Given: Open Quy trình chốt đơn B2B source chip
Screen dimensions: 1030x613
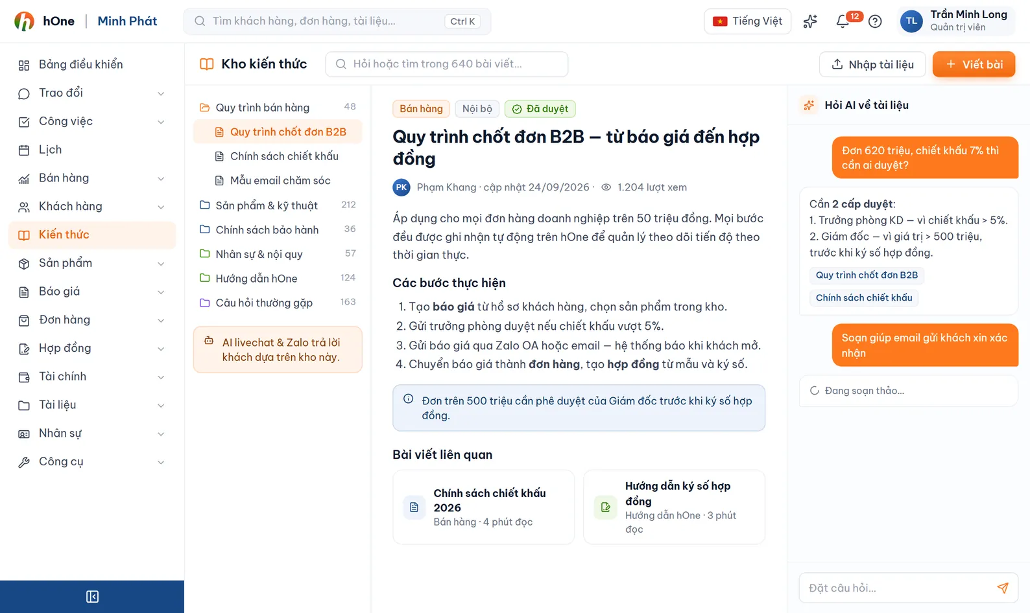Looking at the screenshot, I should (867, 275).
